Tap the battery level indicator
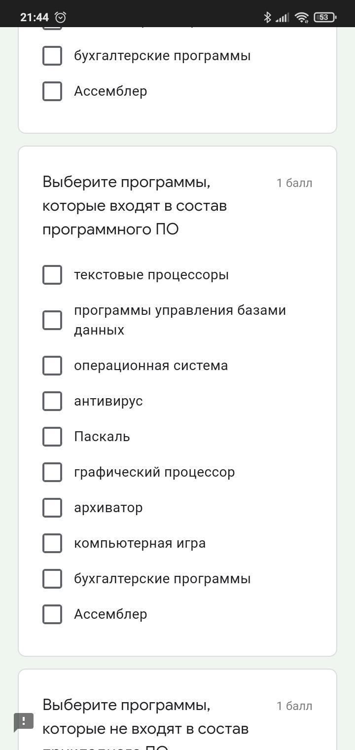 [324, 17]
